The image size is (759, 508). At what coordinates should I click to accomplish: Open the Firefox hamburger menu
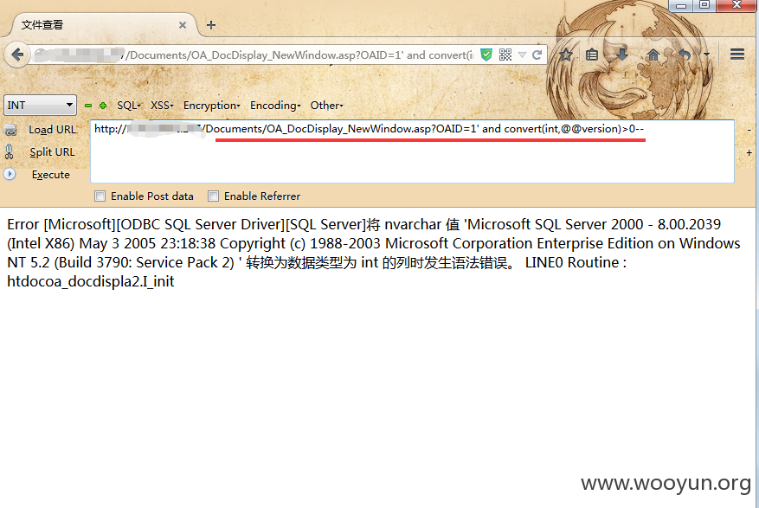(x=736, y=55)
